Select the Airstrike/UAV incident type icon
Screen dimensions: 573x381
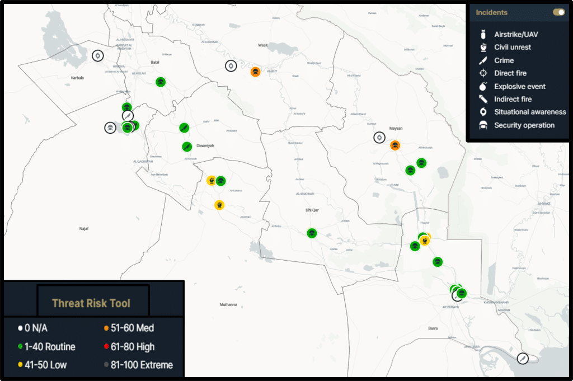[483, 34]
